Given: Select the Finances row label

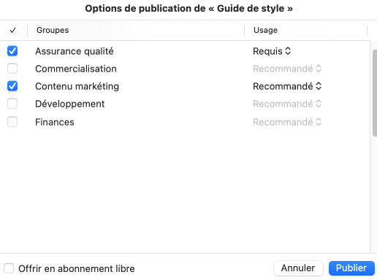Looking at the screenshot, I should (55, 122).
